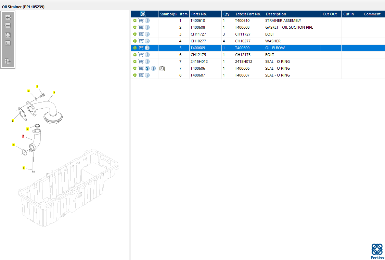Show info for OIL ELBOW T400609
Image resolution: width=385 pixels, height=260 pixels.
(x=147, y=48)
